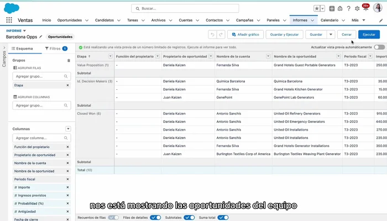Remove the Etapa row grouping

click(x=67, y=85)
